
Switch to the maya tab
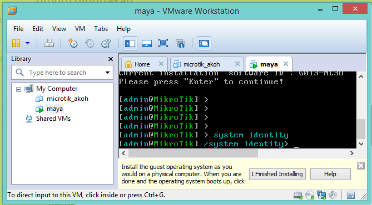(269, 64)
